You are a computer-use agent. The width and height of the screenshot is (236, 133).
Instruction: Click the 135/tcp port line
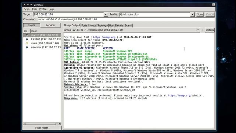[x=98, y=51]
